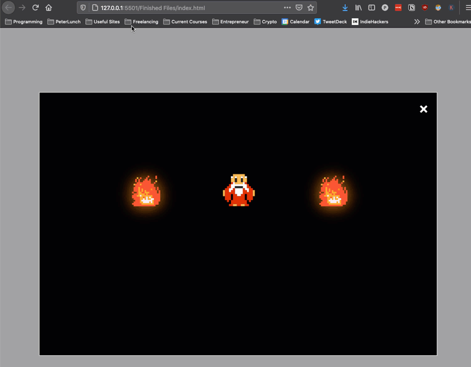Open the Downloads arrow icon
The height and width of the screenshot is (367, 471).
click(x=345, y=8)
